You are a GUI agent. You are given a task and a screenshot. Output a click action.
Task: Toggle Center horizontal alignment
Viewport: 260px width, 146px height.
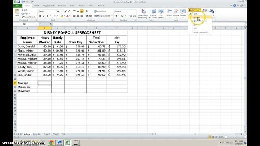point(78,16)
